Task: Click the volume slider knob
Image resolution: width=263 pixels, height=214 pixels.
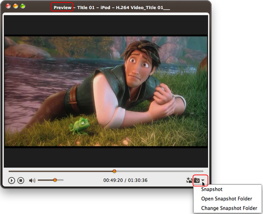Action: pos(55,180)
